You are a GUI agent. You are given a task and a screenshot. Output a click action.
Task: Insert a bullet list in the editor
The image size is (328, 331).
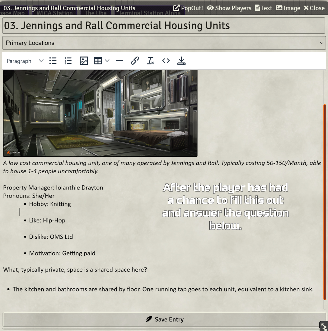[53, 61]
